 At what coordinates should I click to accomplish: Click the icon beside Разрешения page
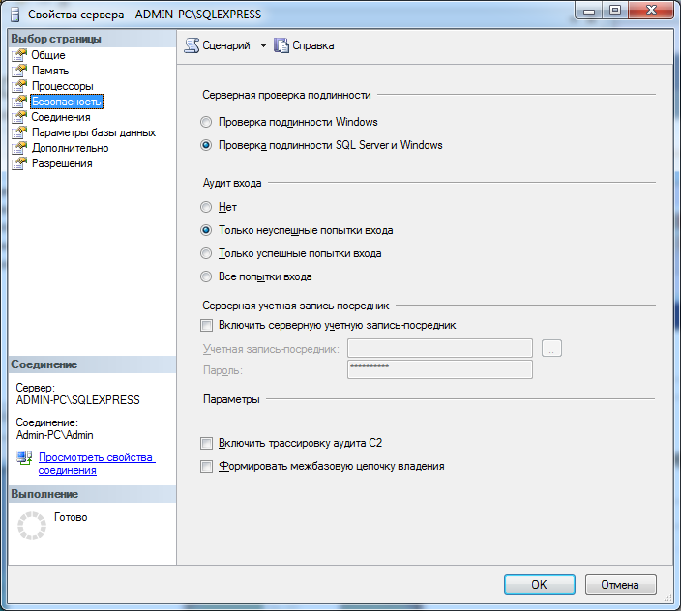tap(19, 163)
